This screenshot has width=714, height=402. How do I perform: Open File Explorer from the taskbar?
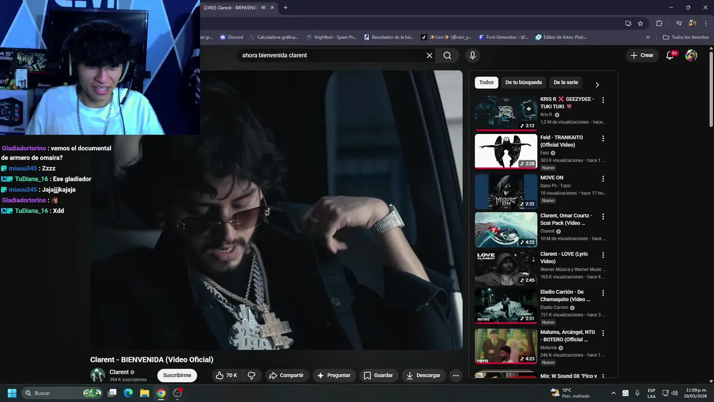[x=144, y=393]
